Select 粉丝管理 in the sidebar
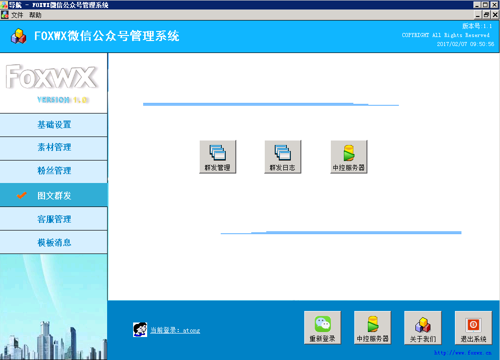Viewport: 500px width, 360px height. (x=54, y=171)
